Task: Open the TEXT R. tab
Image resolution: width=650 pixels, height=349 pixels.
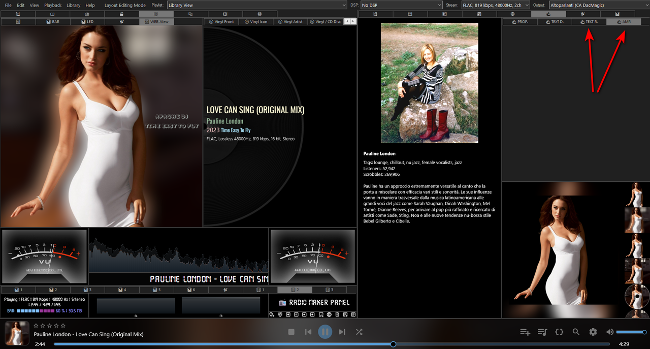Action: 589,22
